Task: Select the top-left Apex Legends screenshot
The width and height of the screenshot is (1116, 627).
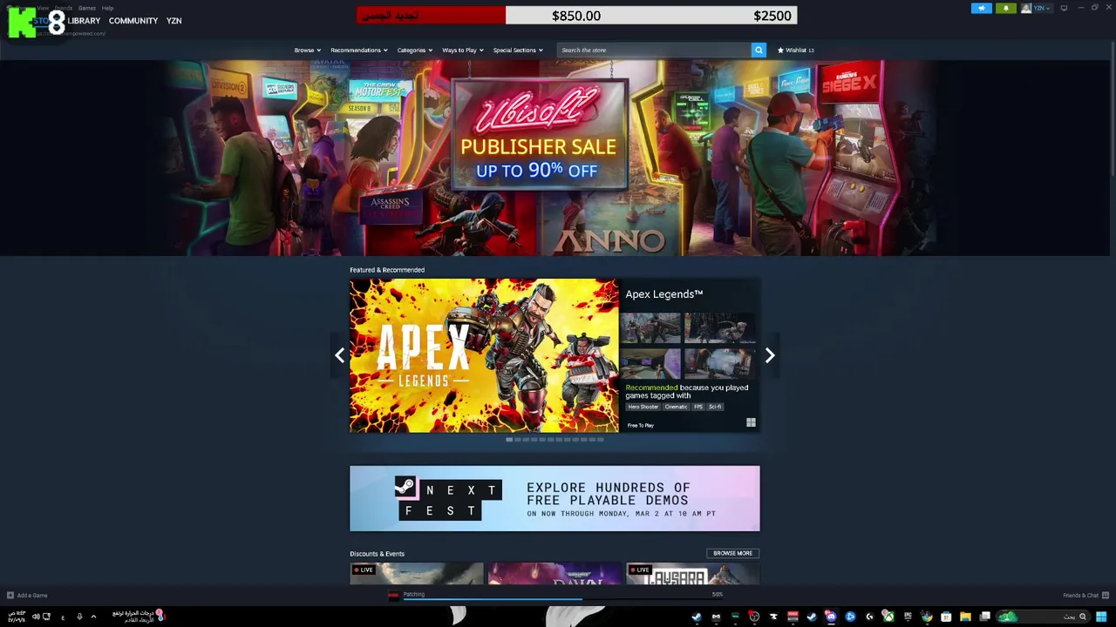Action: [x=650, y=328]
